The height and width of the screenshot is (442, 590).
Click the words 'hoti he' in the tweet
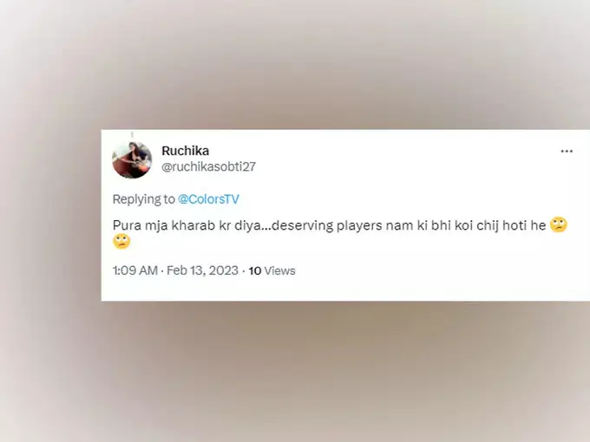point(524,225)
